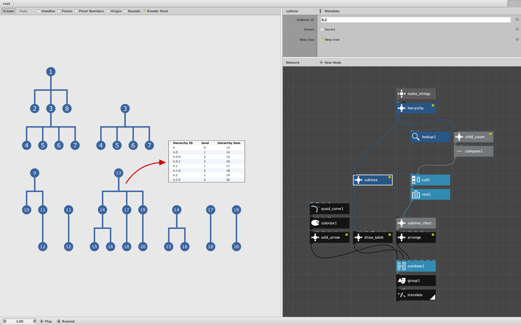Click tree node circle labeled 1
This screenshot has height=325, width=521.
pyautogui.click(x=51, y=72)
